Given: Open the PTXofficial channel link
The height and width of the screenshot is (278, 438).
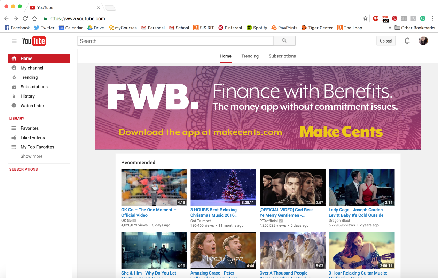Looking at the screenshot, I should tap(269, 221).
